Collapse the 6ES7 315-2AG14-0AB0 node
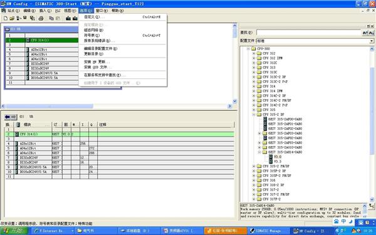Viewport: 376px width, 235px height. [x=259, y=152]
